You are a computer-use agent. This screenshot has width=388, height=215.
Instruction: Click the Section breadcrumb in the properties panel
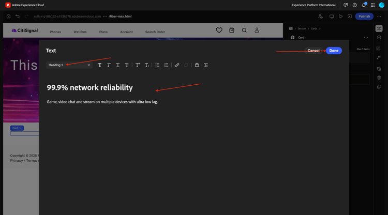pos(302,28)
